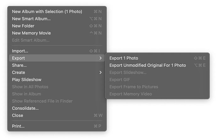
Task: Click the Export menu entry
Action: click(x=19, y=58)
